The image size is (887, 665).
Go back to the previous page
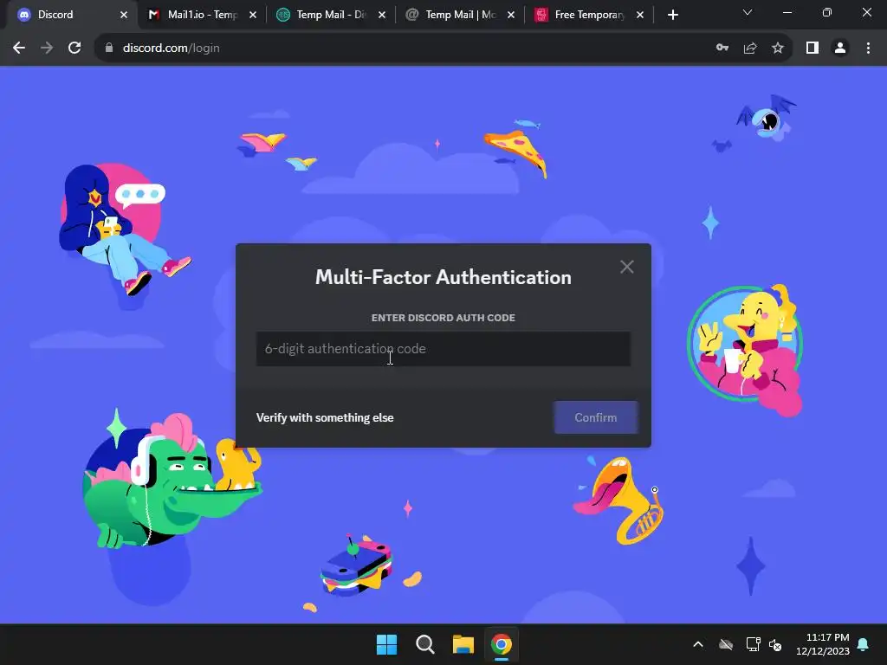point(19,48)
